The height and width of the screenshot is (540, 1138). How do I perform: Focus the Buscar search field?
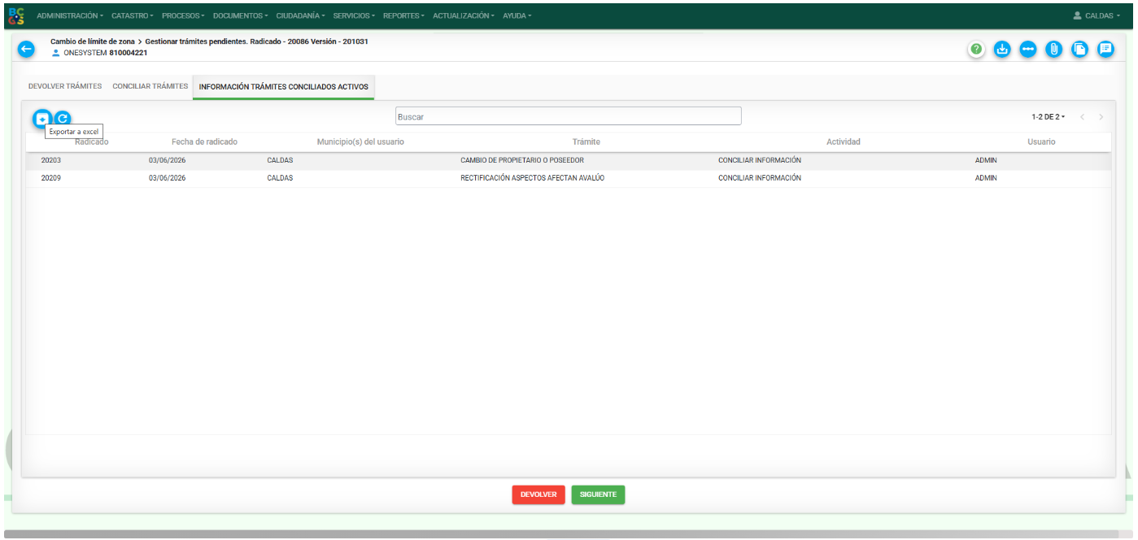[x=569, y=116]
